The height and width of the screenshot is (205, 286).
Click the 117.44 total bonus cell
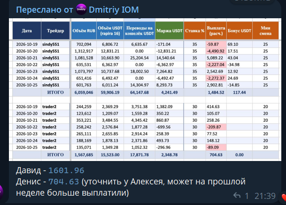click(x=240, y=93)
